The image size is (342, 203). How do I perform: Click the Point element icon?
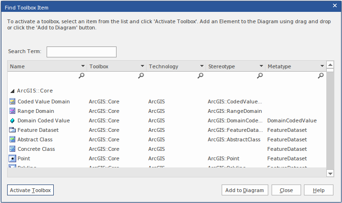[12, 158]
